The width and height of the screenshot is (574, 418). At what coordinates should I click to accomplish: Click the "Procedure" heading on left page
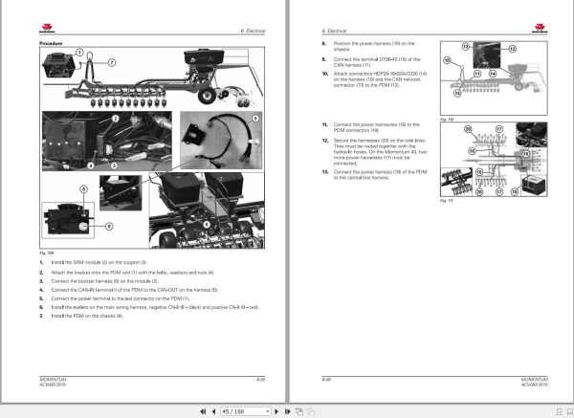click(51, 43)
